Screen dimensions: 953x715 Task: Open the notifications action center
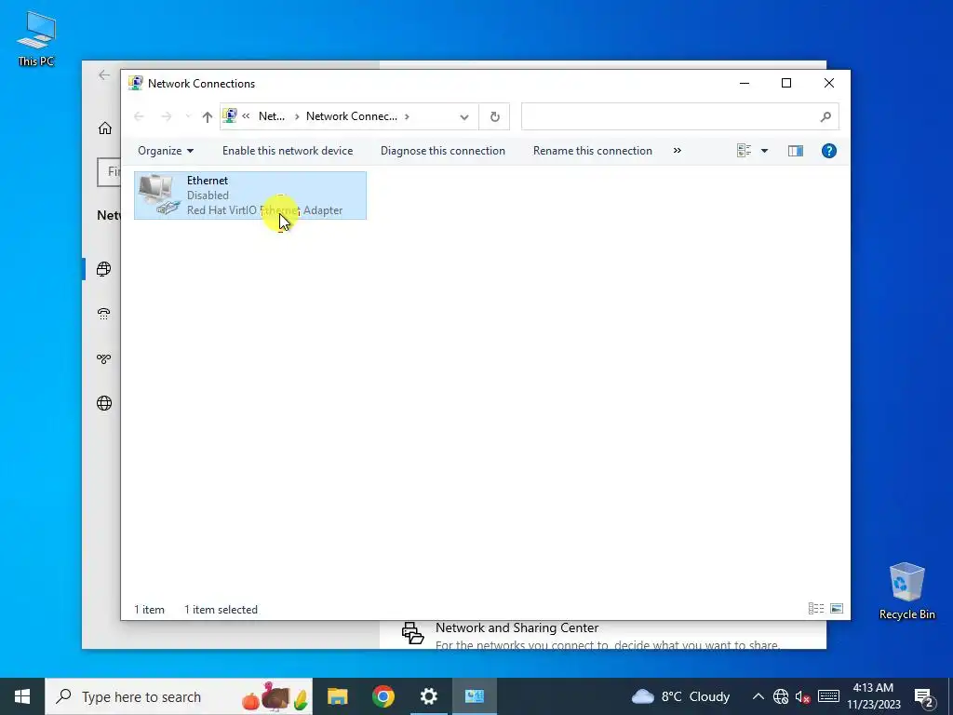pyautogui.click(x=923, y=696)
